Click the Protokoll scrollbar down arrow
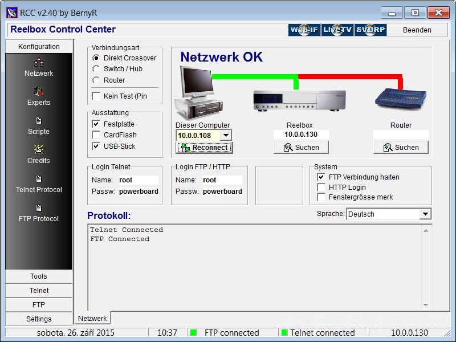456x342 pixels. 426,305
